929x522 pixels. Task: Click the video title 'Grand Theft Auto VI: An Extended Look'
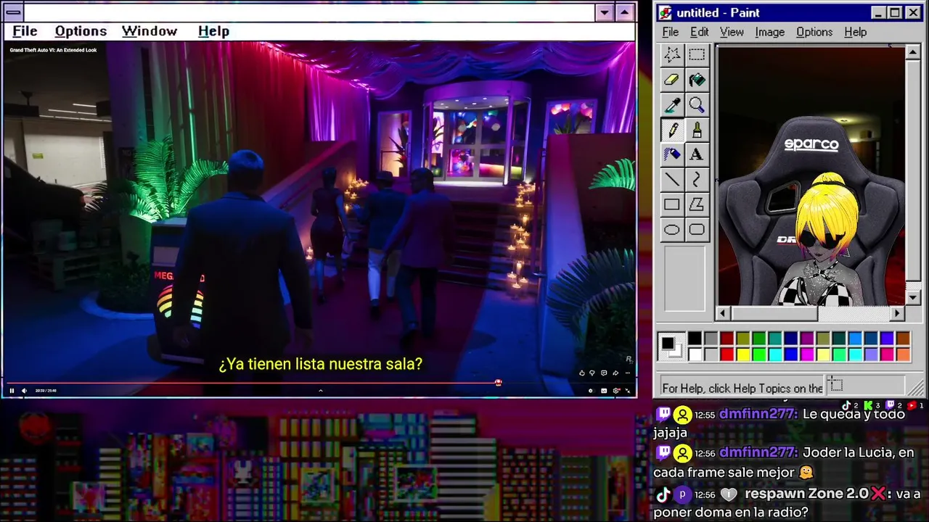pos(53,50)
